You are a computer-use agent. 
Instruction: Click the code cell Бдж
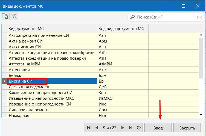tap(123, 75)
